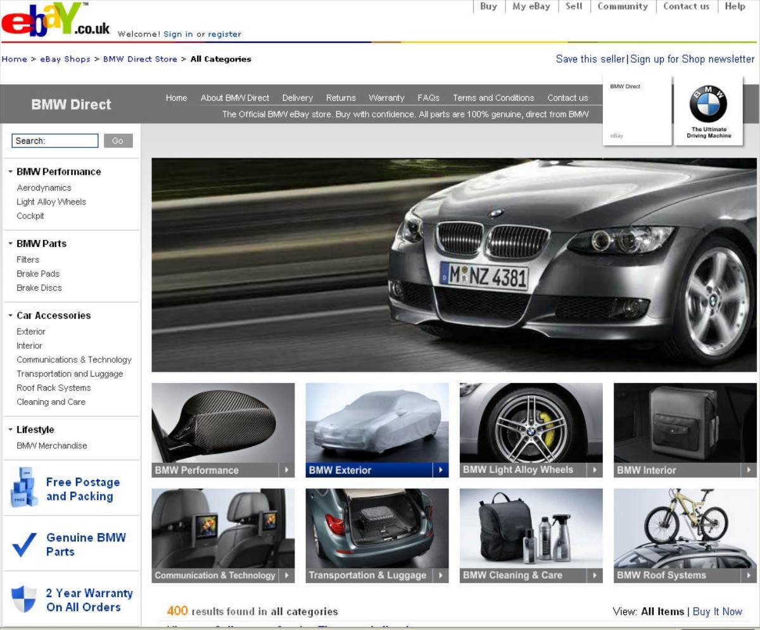Click the BMW roundel logo badge
The image size is (760, 630).
[x=708, y=104]
